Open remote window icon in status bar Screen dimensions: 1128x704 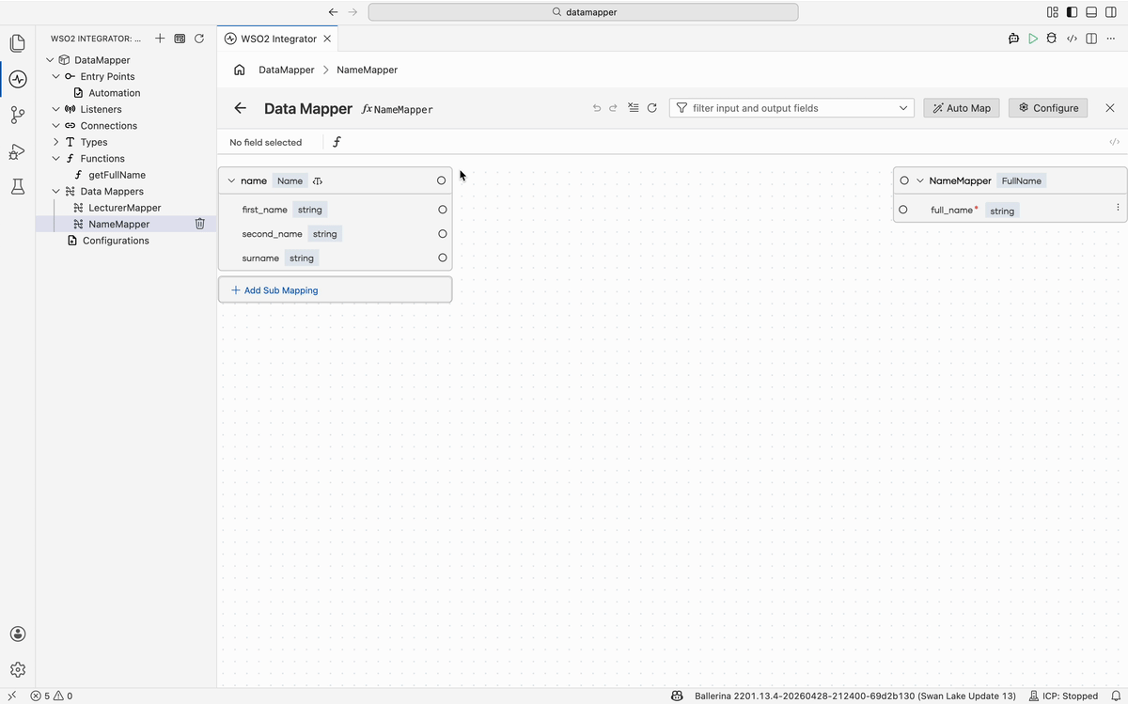[11, 696]
